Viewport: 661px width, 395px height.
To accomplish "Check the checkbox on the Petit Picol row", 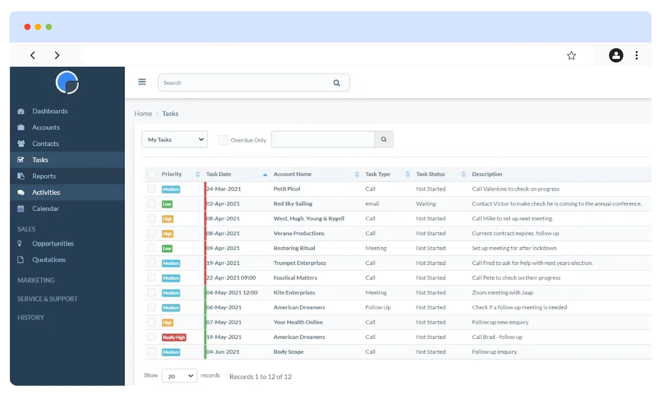I will click(x=151, y=189).
